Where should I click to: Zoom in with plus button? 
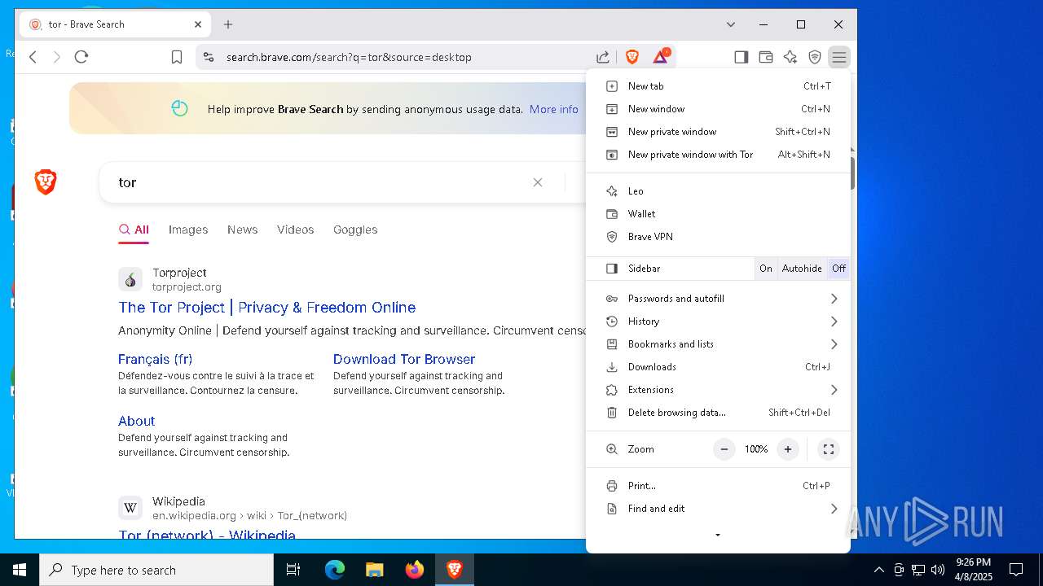[x=788, y=449]
